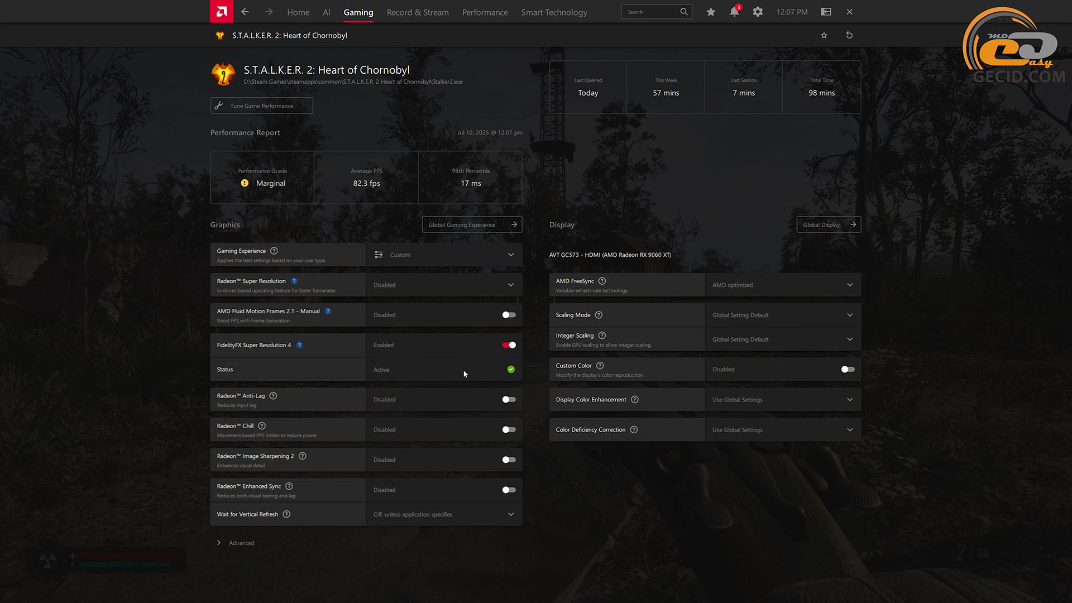Click STALKER 2 game icon in breadcrumb
The image size is (1072, 603).
coord(220,35)
